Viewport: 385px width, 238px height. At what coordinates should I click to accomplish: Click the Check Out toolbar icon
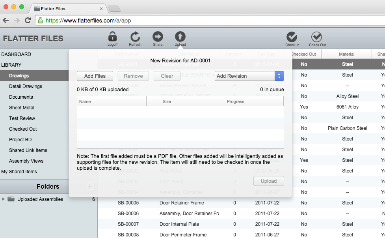[317, 37]
